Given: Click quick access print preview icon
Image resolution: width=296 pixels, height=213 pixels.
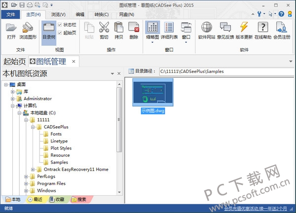Looking at the screenshot, I should pyautogui.click(x=45, y=5).
